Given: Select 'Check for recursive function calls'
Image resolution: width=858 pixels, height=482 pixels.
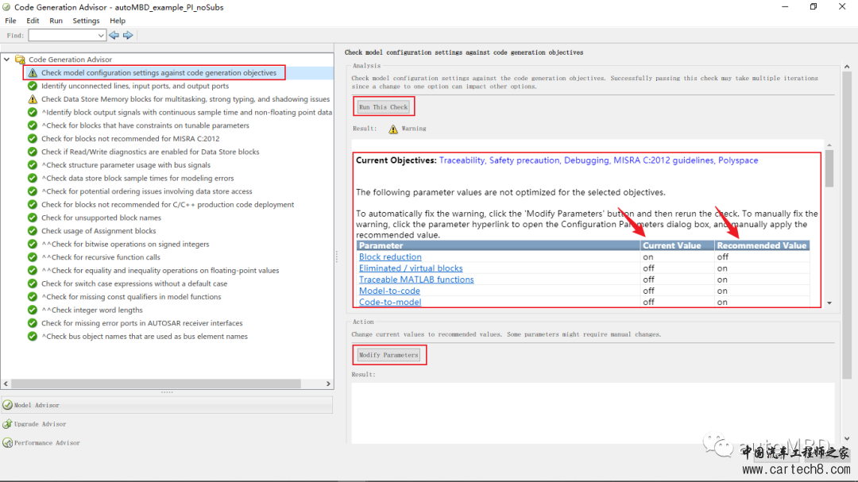Looking at the screenshot, I should pos(101,257).
